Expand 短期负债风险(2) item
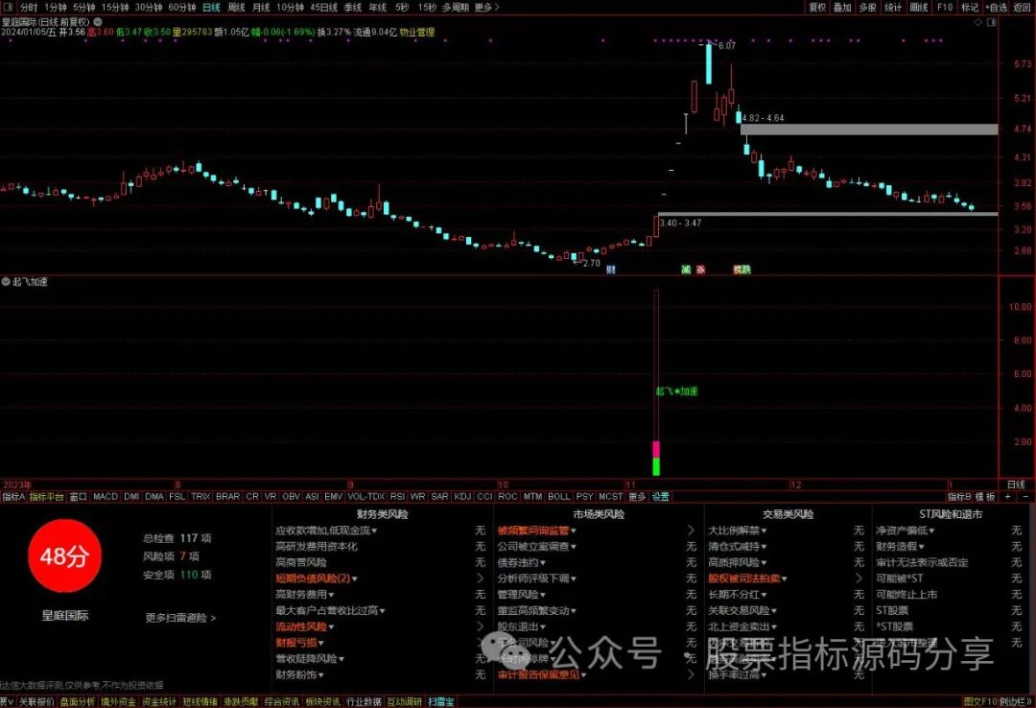Viewport: 1036px width, 708px height. point(316,578)
